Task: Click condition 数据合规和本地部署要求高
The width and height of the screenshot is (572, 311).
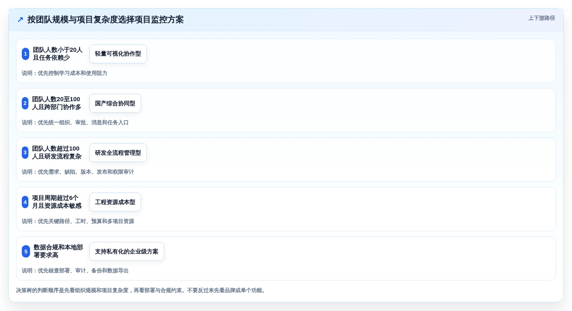Action: (58, 251)
